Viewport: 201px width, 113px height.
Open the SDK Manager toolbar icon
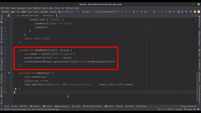pyautogui.click(x=186, y=12)
